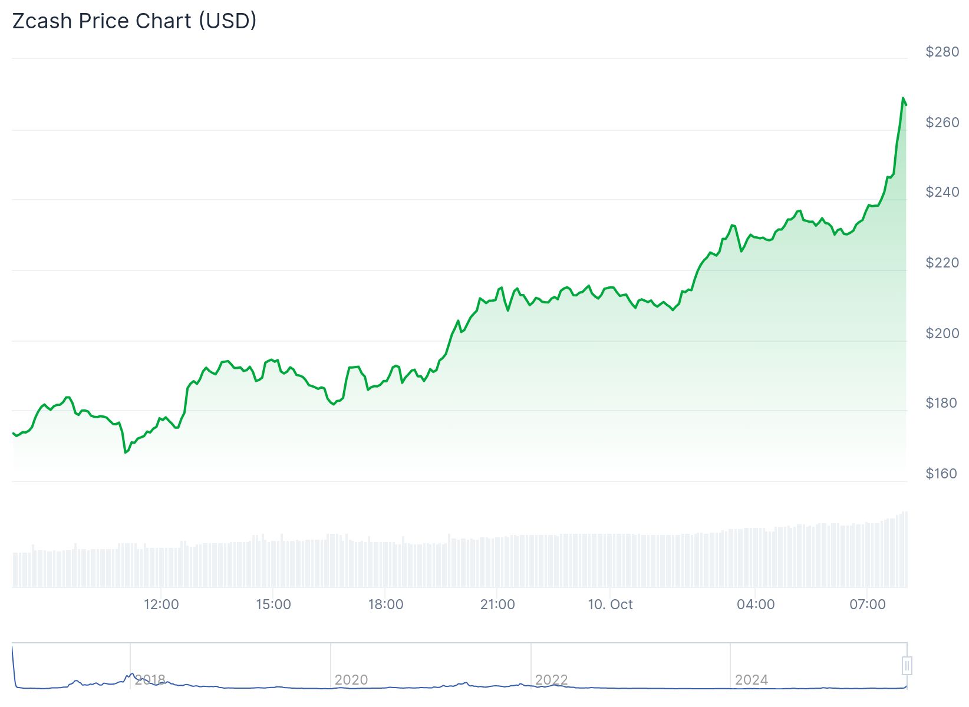Click the $260 price axis label
Image resolution: width=969 pixels, height=707 pixels.
click(942, 123)
